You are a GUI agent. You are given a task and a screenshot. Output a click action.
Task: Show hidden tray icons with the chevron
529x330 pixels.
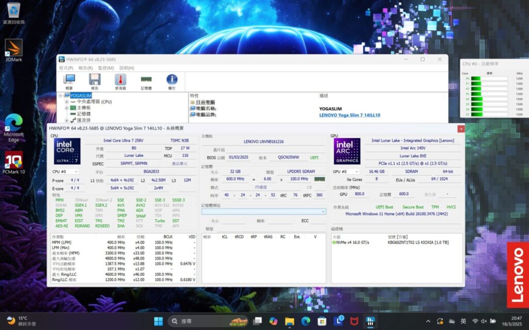428,321
